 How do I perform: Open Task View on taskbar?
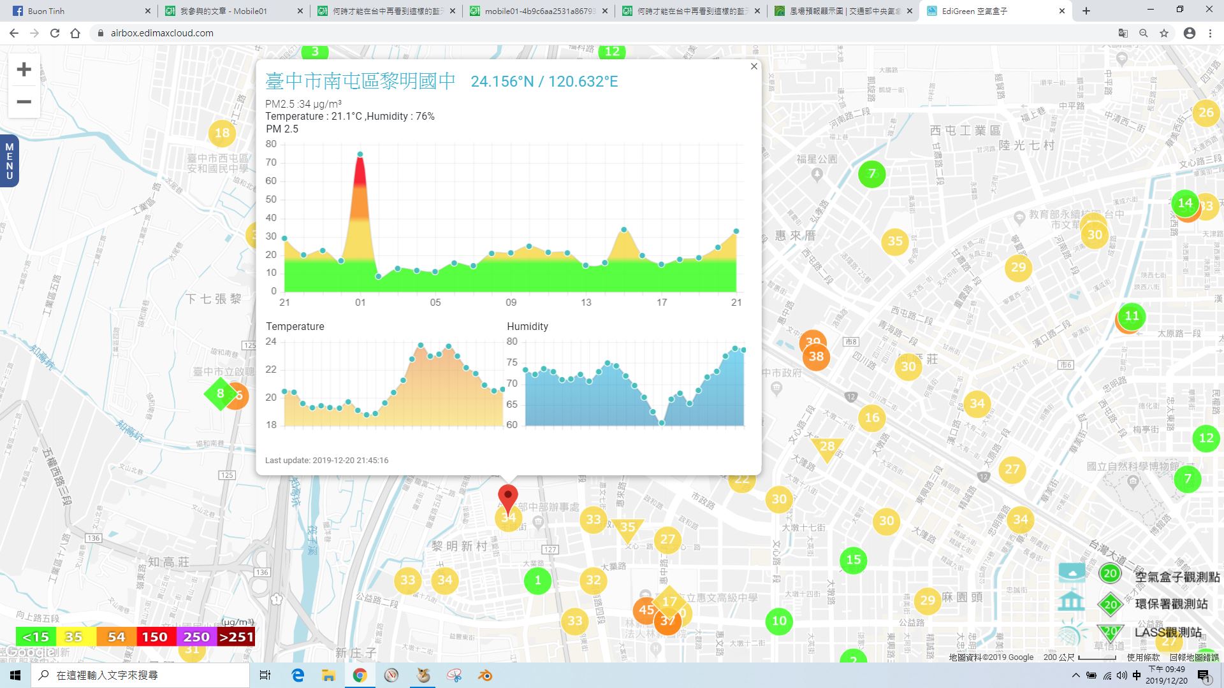265,675
